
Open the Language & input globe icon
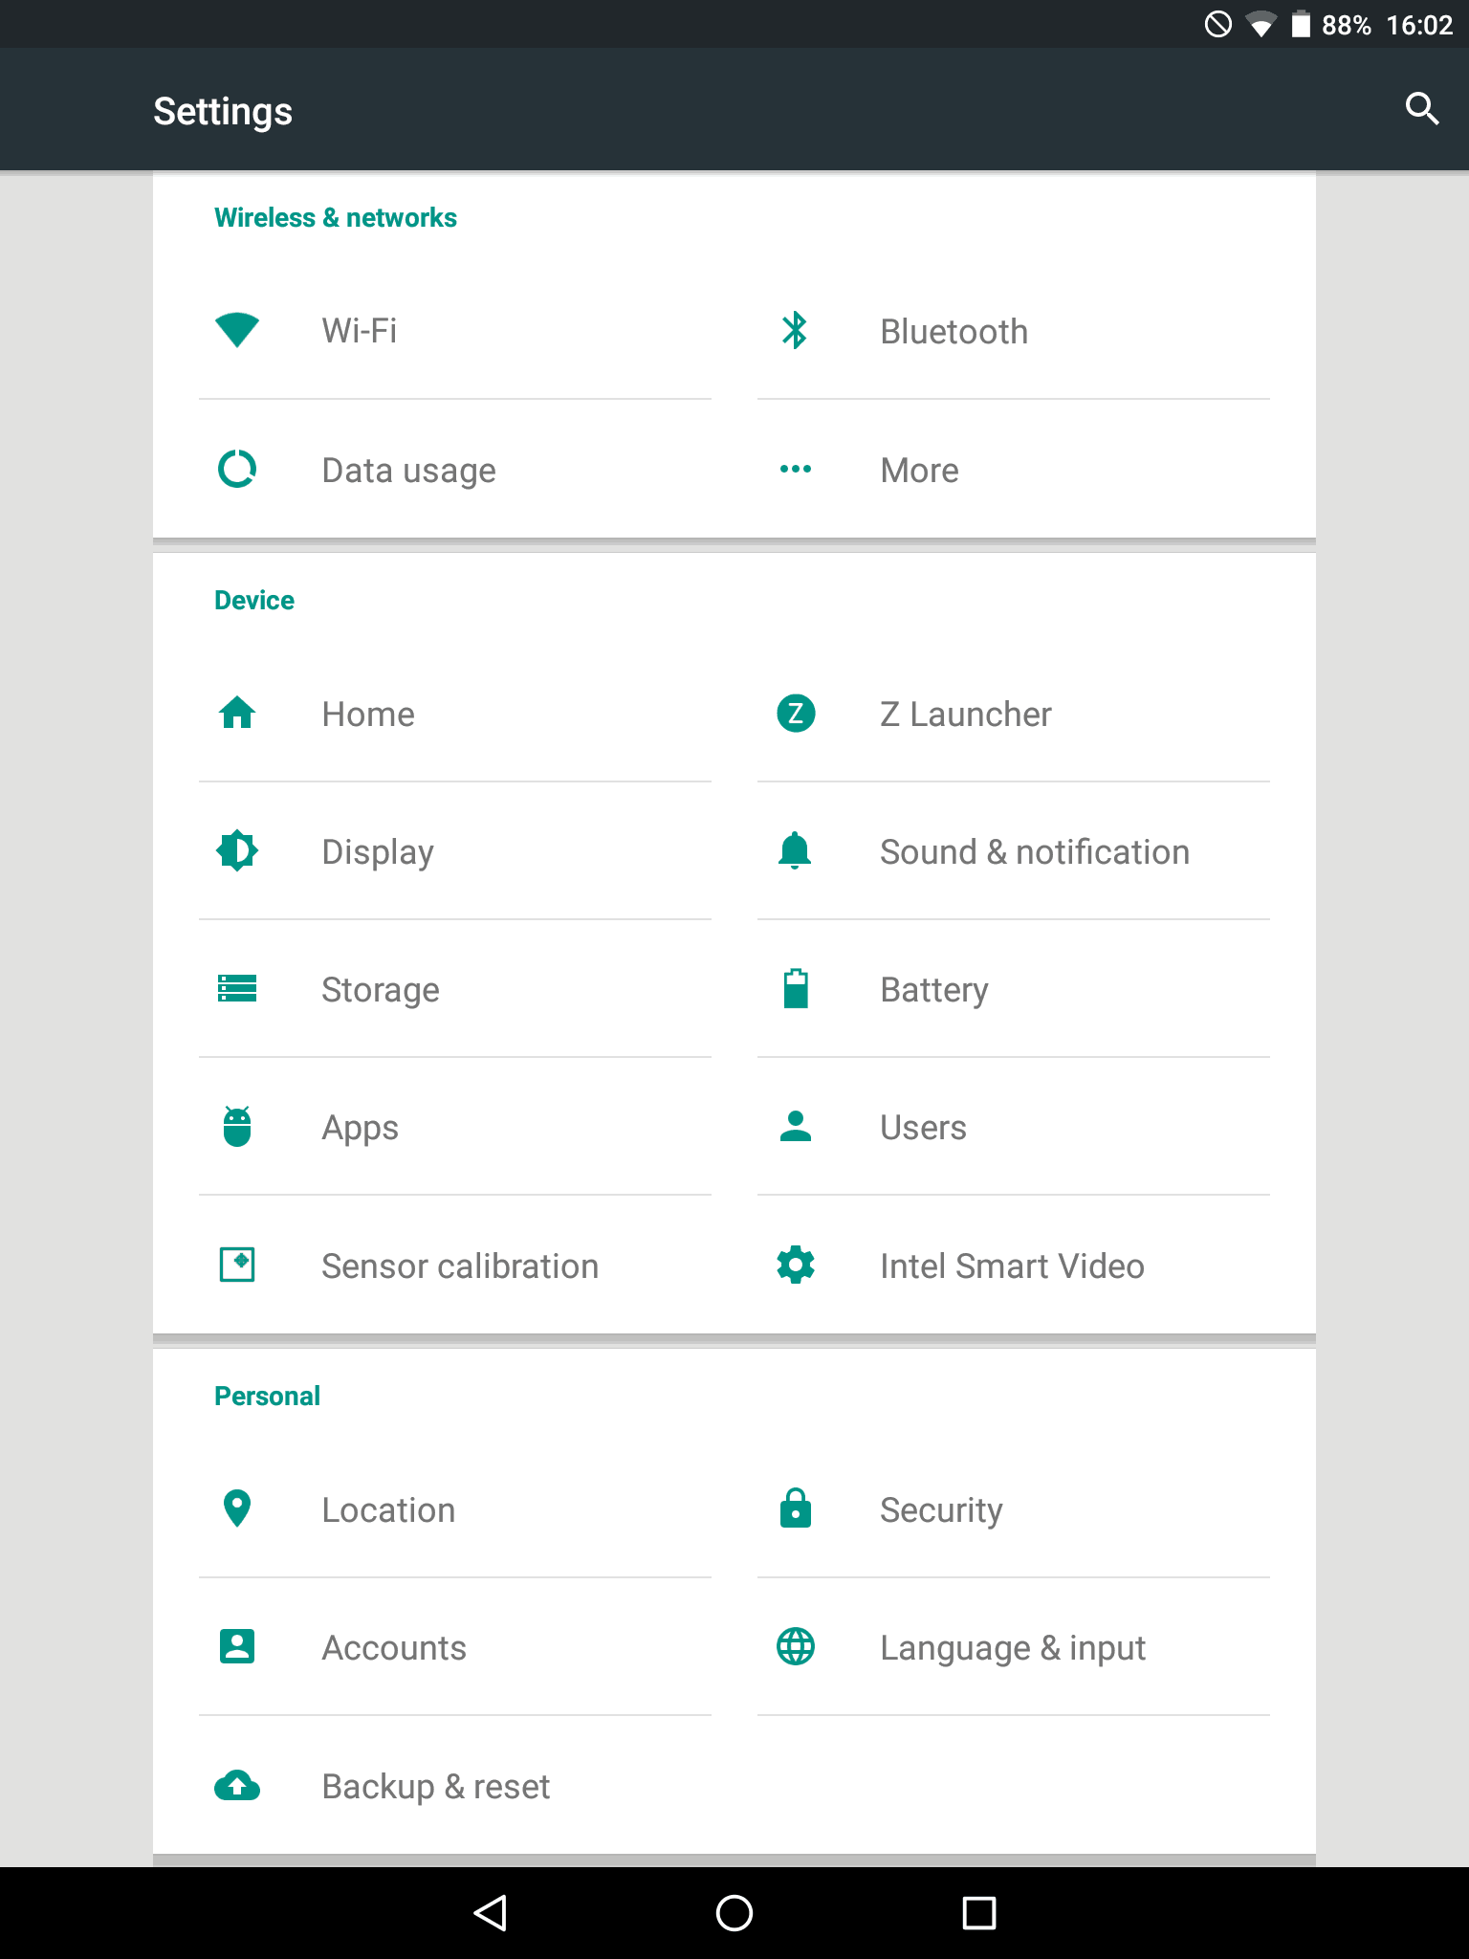pos(795,1647)
